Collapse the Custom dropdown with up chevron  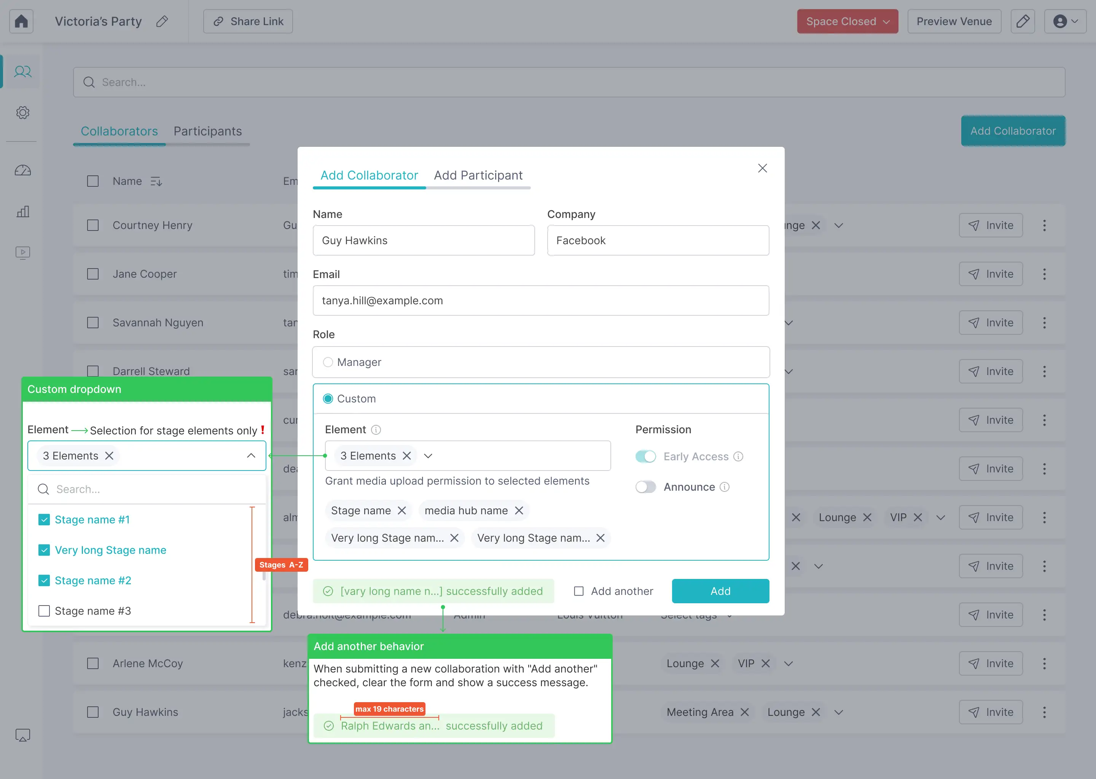tap(251, 456)
